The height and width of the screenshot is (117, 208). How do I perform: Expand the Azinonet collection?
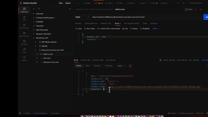point(34,14)
